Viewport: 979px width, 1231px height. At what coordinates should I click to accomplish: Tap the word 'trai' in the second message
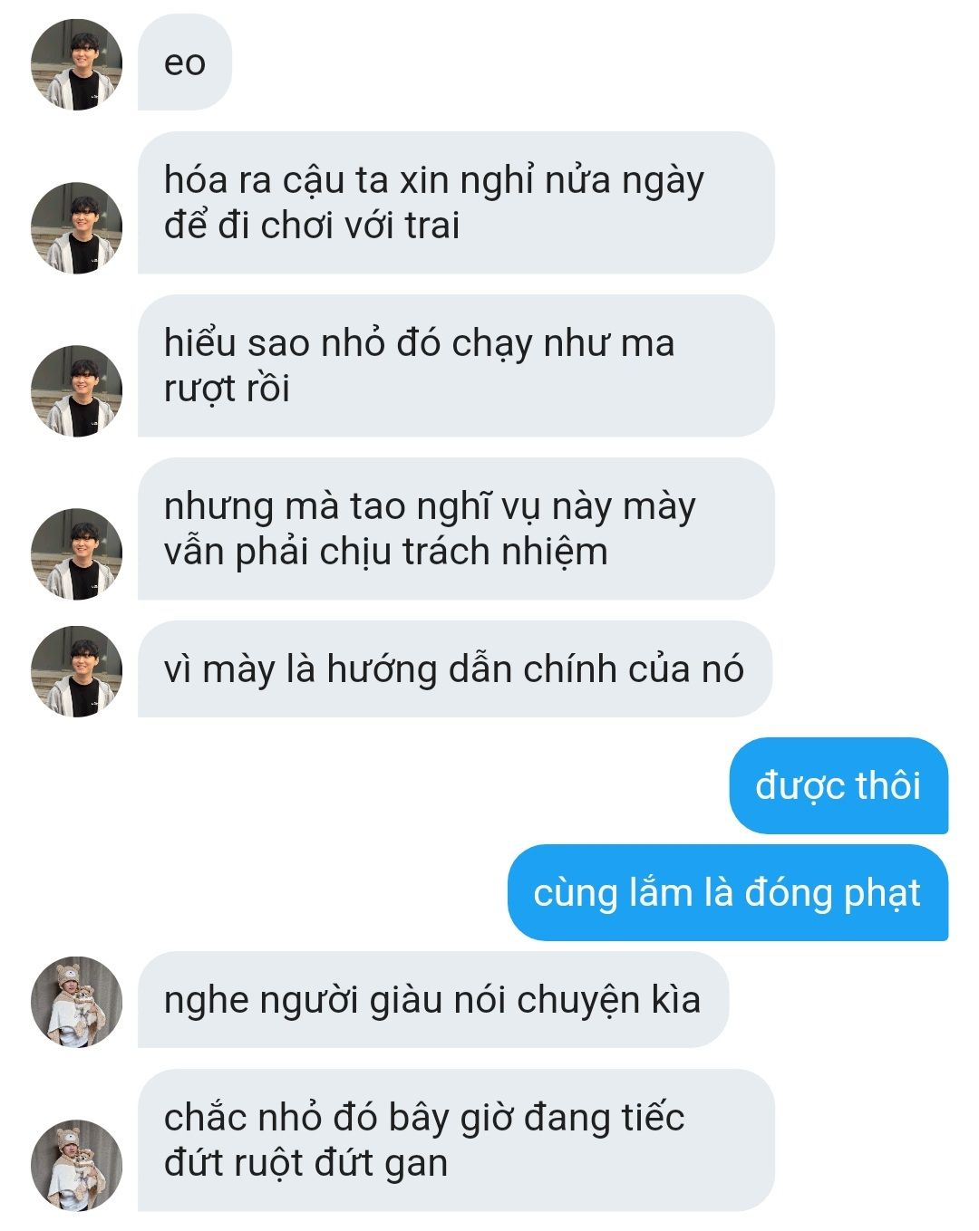(432, 226)
